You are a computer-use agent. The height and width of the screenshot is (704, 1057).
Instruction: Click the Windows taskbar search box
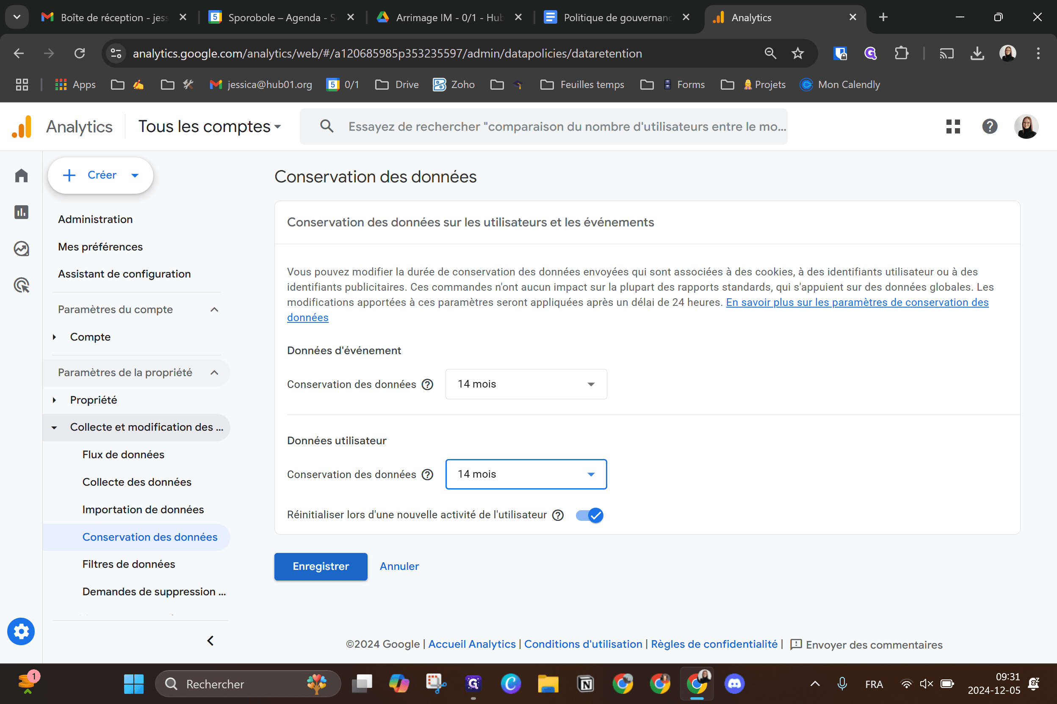point(248,684)
